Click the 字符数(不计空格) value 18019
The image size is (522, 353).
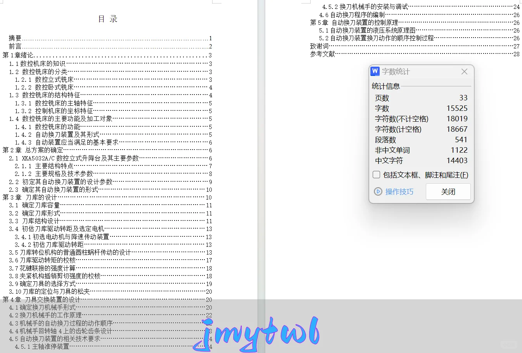[x=457, y=119]
